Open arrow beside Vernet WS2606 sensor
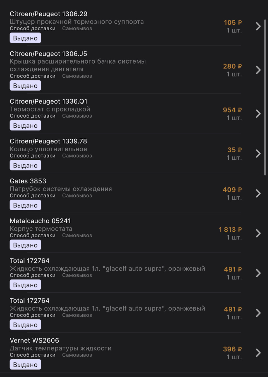This screenshot has height=377, width=268. pyautogui.click(x=258, y=353)
